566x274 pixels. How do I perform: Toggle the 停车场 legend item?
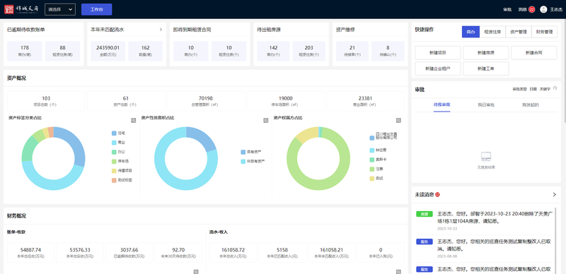point(120,161)
